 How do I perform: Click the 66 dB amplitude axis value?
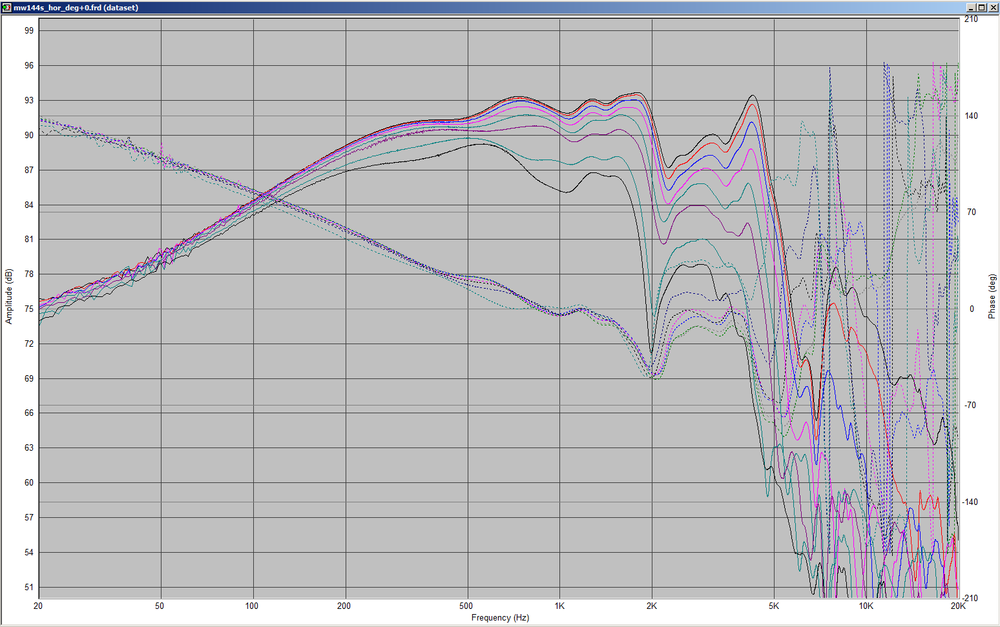click(x=29, y=413)
